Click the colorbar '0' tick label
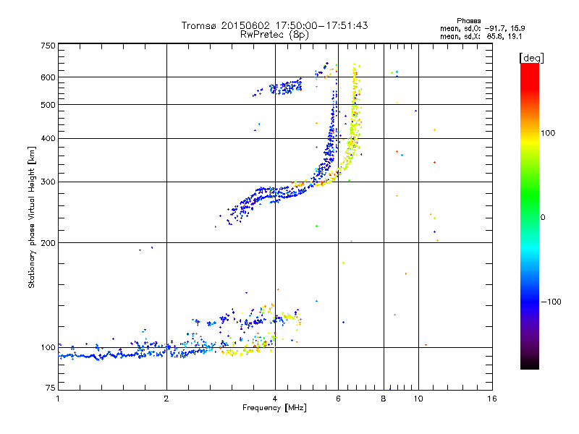This screenshot has height=434, width=579. coord(543,218)
